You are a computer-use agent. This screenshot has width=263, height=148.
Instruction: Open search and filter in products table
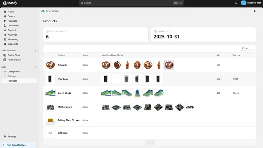245,48
